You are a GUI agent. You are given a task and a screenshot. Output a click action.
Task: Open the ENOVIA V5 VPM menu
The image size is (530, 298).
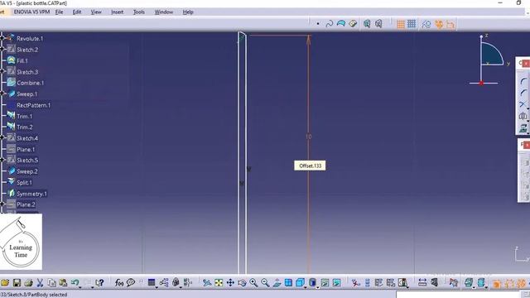tap(31, 12)
